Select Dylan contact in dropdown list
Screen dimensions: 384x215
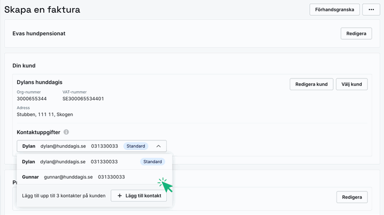71,162
